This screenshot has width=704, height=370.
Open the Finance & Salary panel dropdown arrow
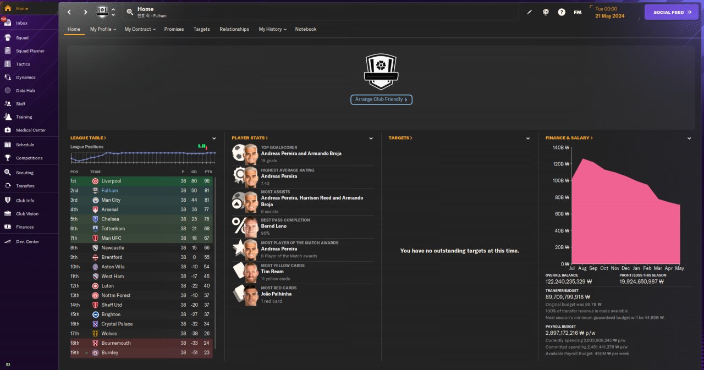pyautogui.click(x=689, y=139)
